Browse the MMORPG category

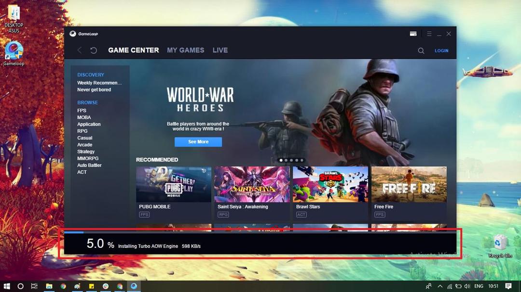(88, 159)
